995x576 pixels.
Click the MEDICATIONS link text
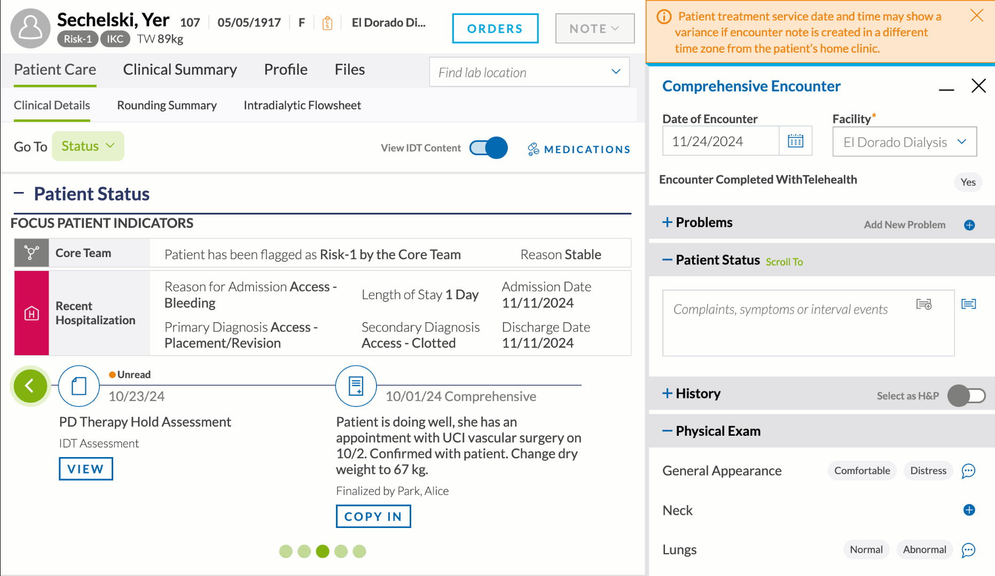(x=587, y=149)
